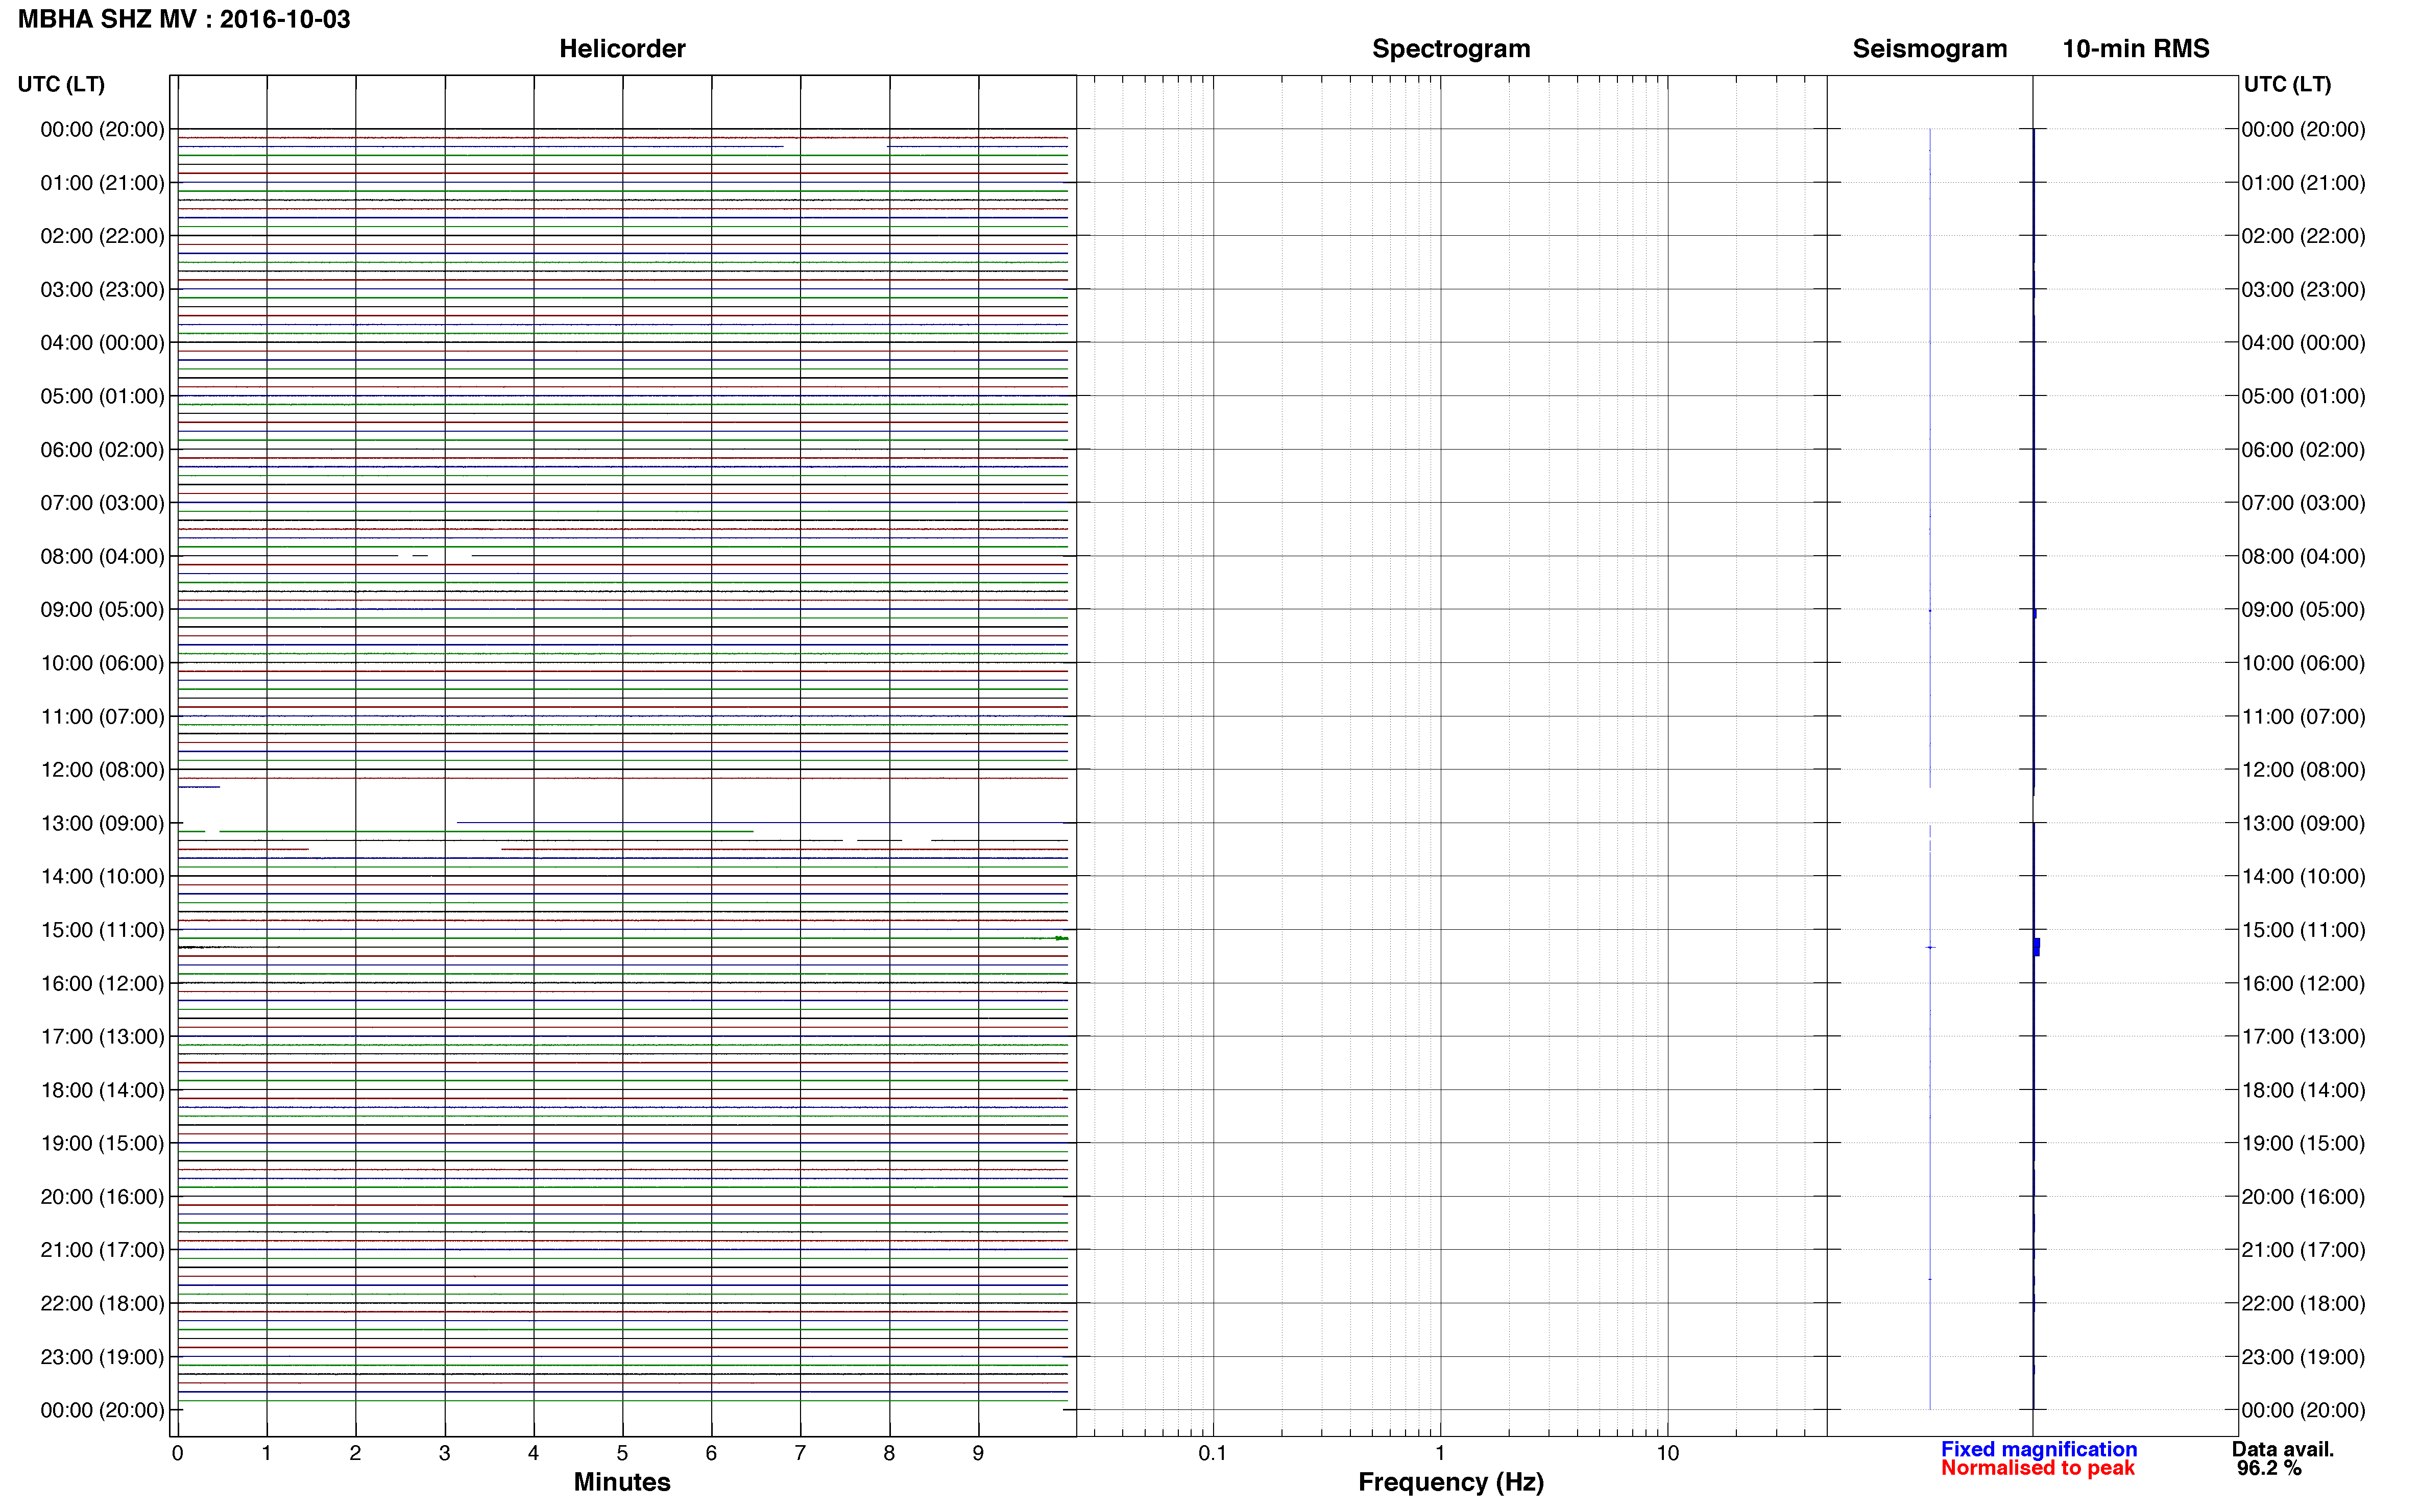Click the left 18:00 (14:00) time label
Viewport: 2420px width, 1512px height.
point(102,1090)
